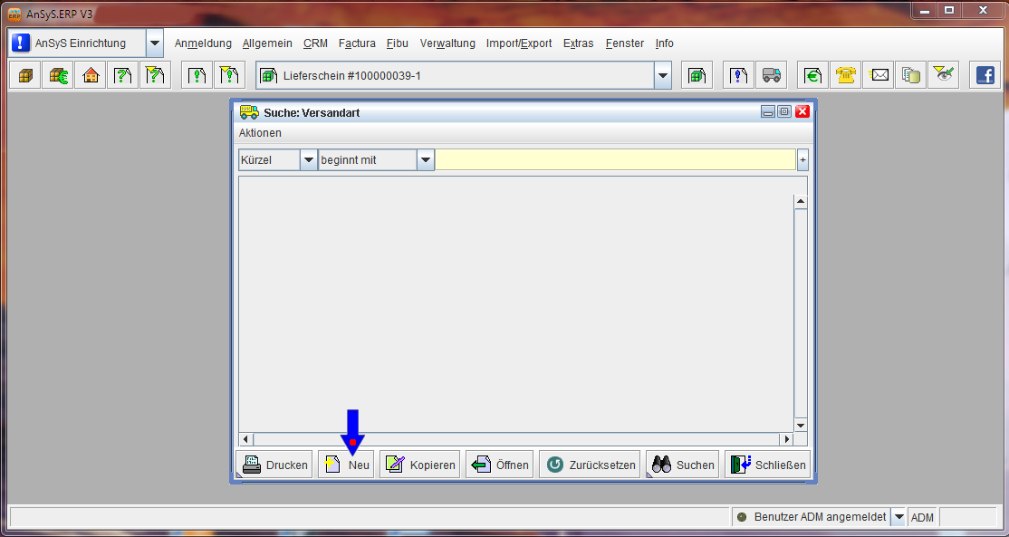Click the yellow search text field
This screenshot has height=537, width=1009.
click(615, 160)
